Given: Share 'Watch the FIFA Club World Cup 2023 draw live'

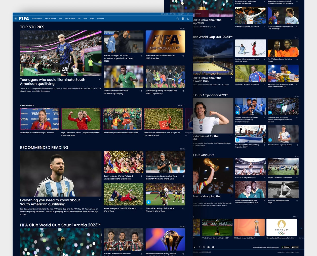Looking at the screenshot, I should [183, 56].
